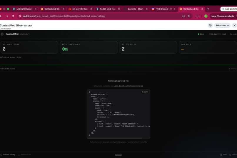Open the Wiki link in the footer
This screenshot has height=158, width=237.
coord(223,155)
